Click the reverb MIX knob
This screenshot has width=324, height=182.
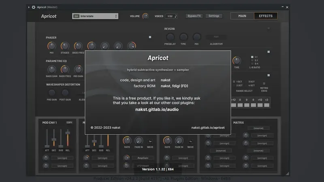click(196, 37)
